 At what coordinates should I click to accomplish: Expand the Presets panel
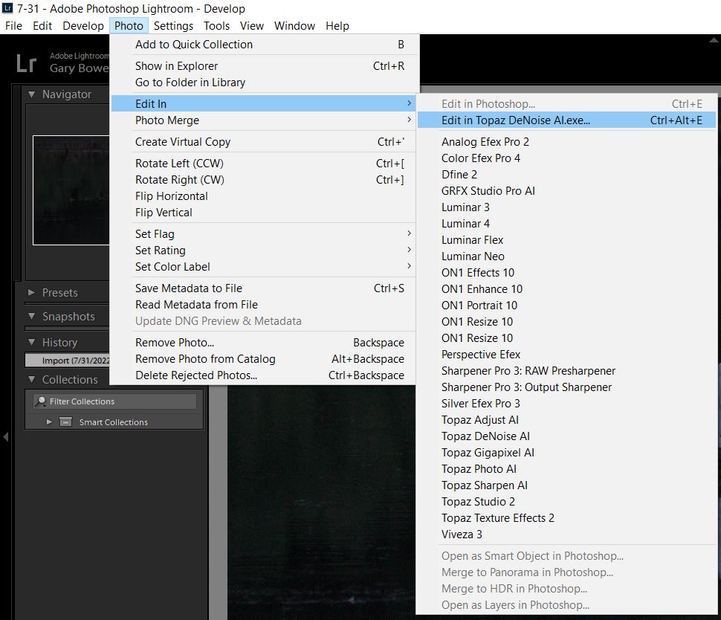pos(31,293)
